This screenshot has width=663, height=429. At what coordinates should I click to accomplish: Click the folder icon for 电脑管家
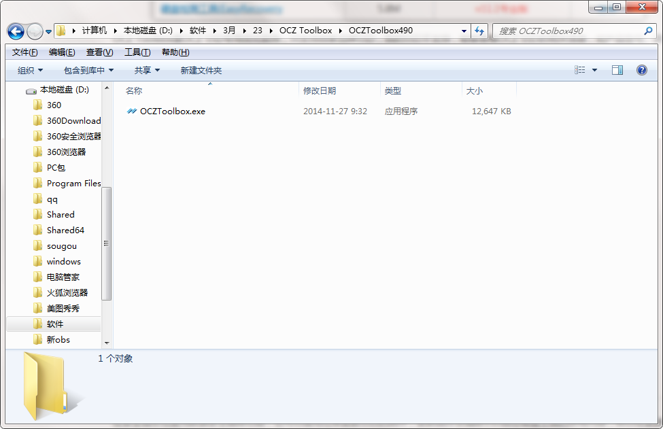pyautogui.click(x=37, y=277)
